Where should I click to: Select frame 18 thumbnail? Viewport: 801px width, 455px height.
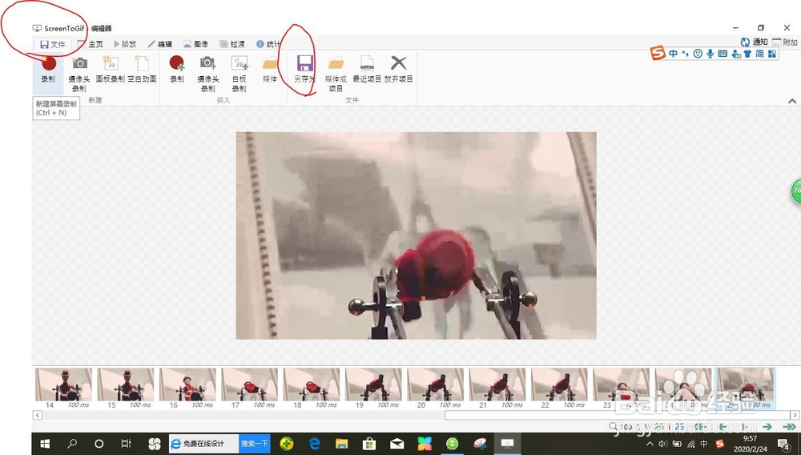(312, 388)
